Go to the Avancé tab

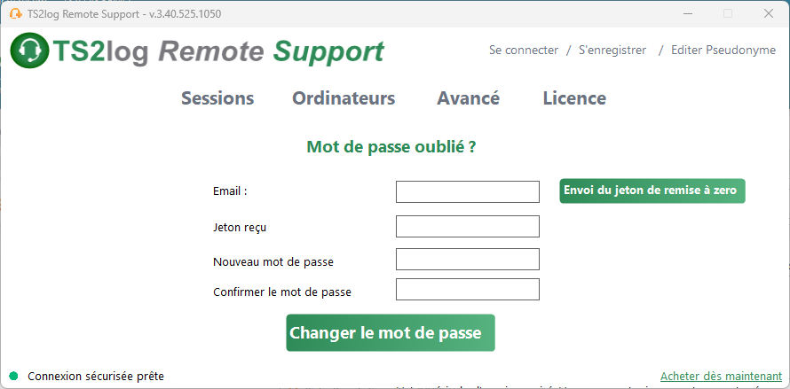click(468, 98)
